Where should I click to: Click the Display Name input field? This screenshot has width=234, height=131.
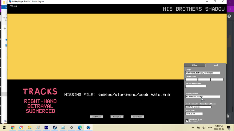coord(203,97)
